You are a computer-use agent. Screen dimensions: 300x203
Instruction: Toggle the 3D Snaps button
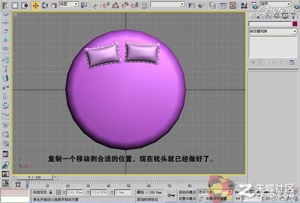106,6
